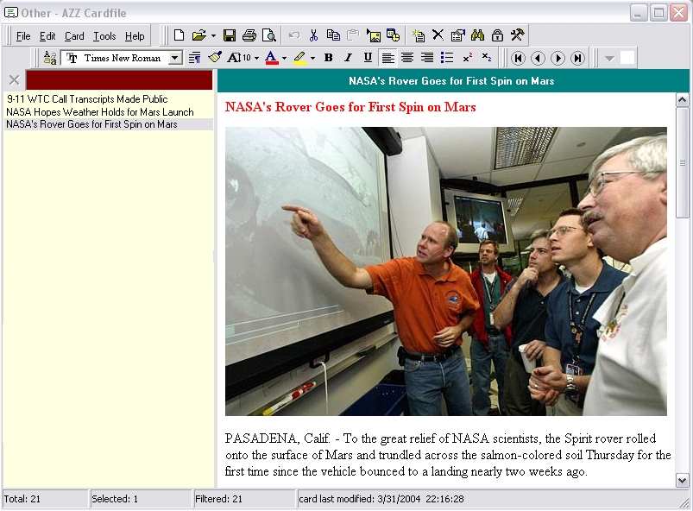Select "NASA Hopes Weather Holds for Mars Launch"
The image size is (693, 511).
tap(99, 112)
